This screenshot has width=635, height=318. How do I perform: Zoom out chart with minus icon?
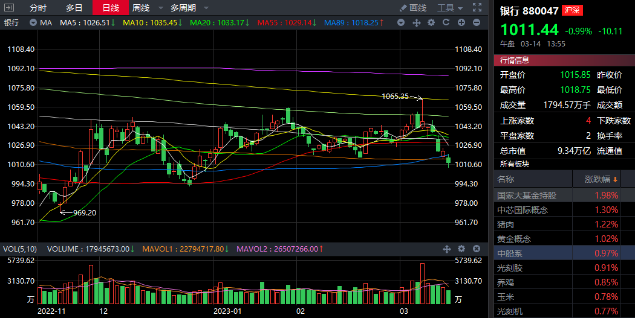click(x=477, y=22)
